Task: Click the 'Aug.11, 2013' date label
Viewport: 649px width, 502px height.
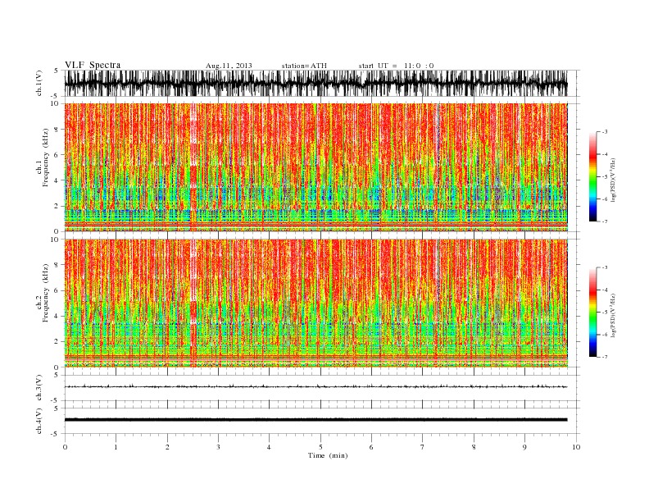Action: click(229, 66)
